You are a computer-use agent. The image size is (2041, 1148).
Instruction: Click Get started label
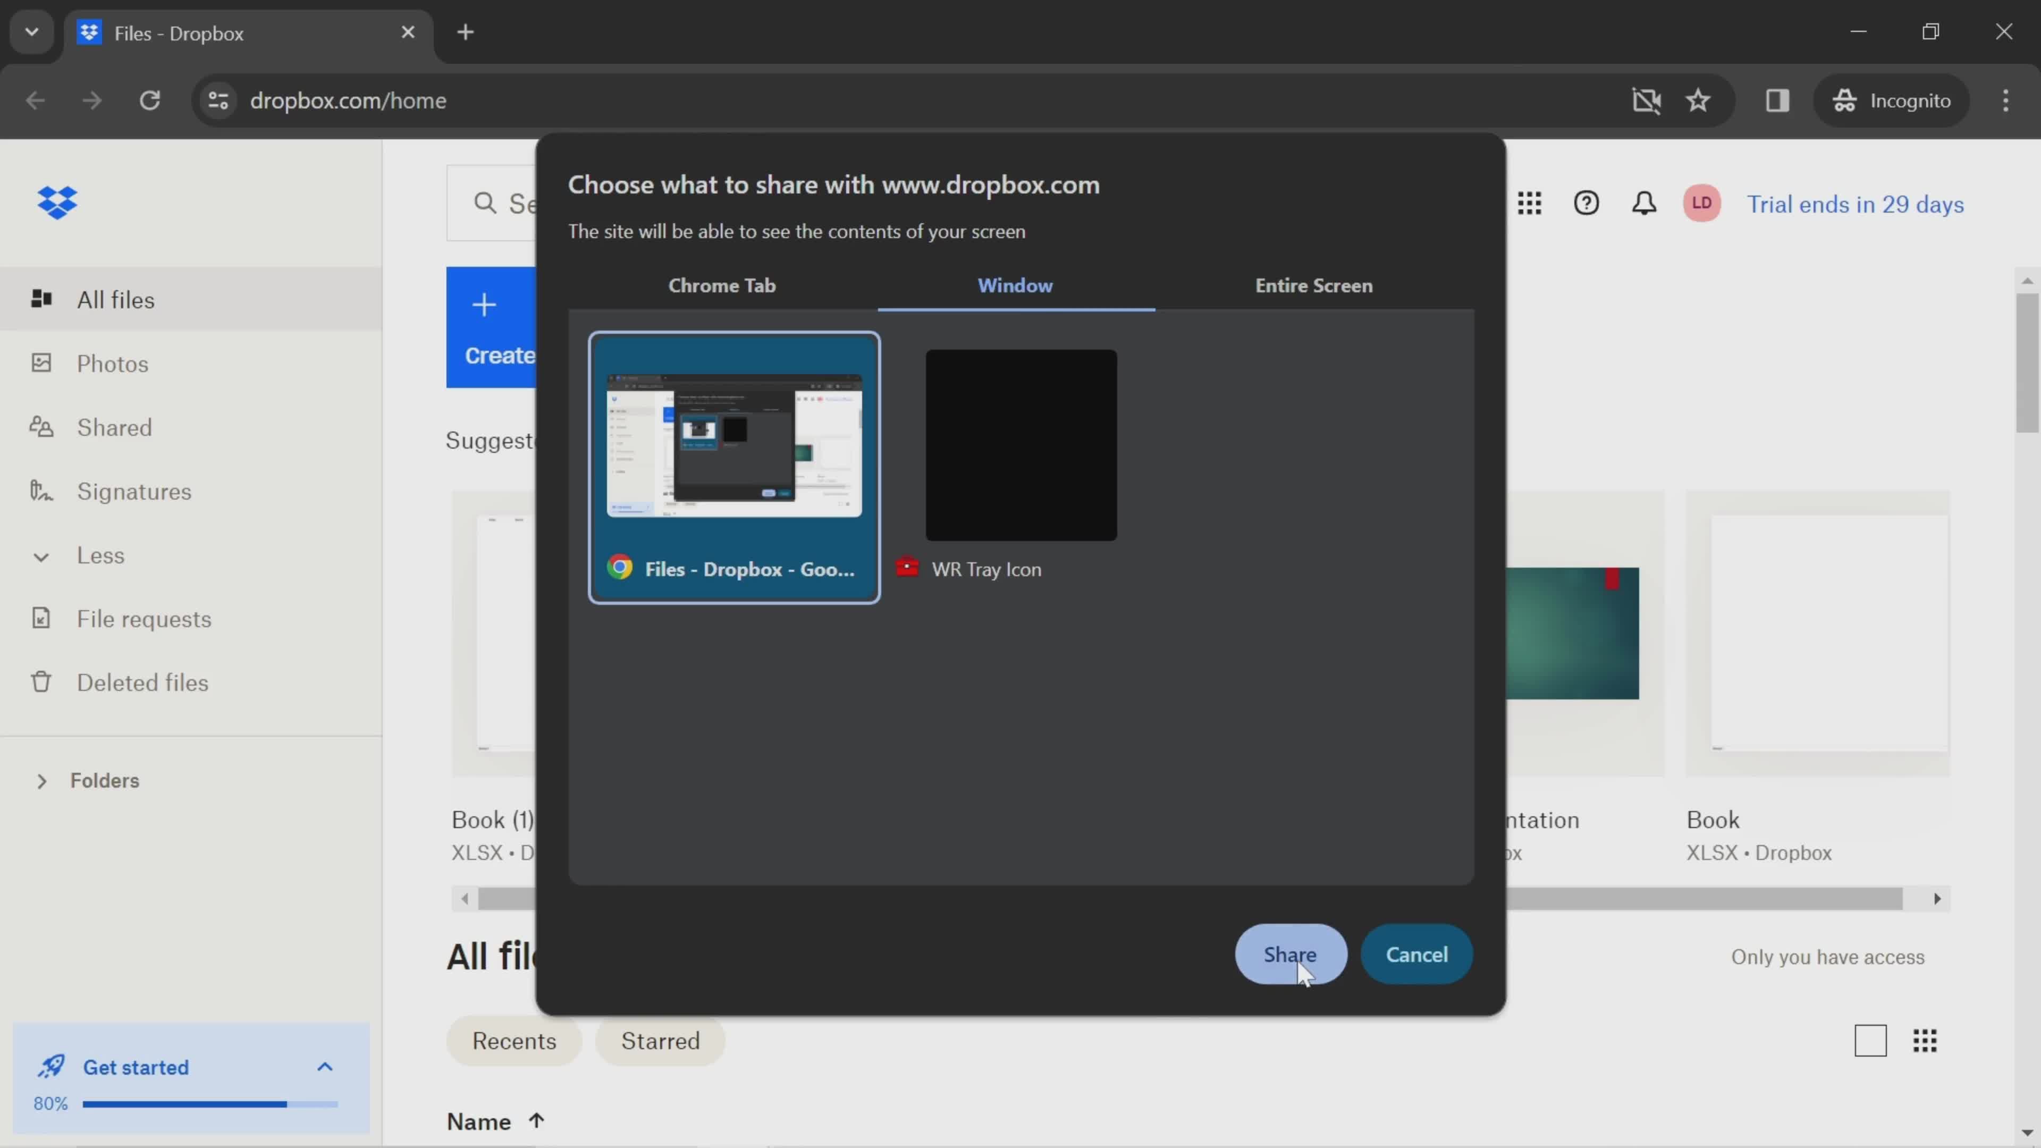136,1067
